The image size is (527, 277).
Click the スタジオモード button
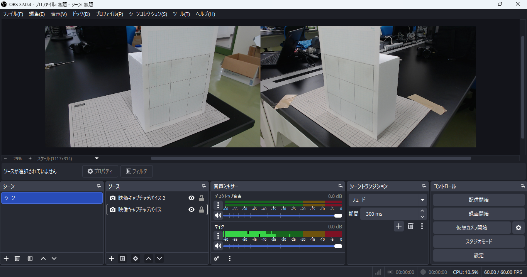pos(478,242)
